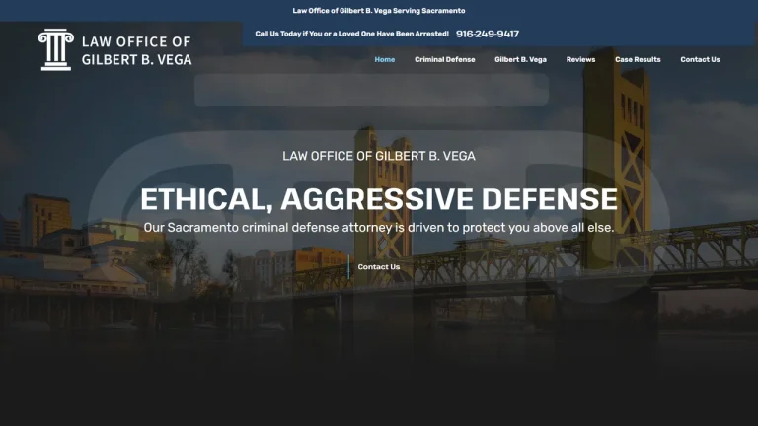Click the 'Call Us Today if You or a Loved One Have Been Arrested!' text
The height and width of the screenshot is (426, 758).
[352, 34]
